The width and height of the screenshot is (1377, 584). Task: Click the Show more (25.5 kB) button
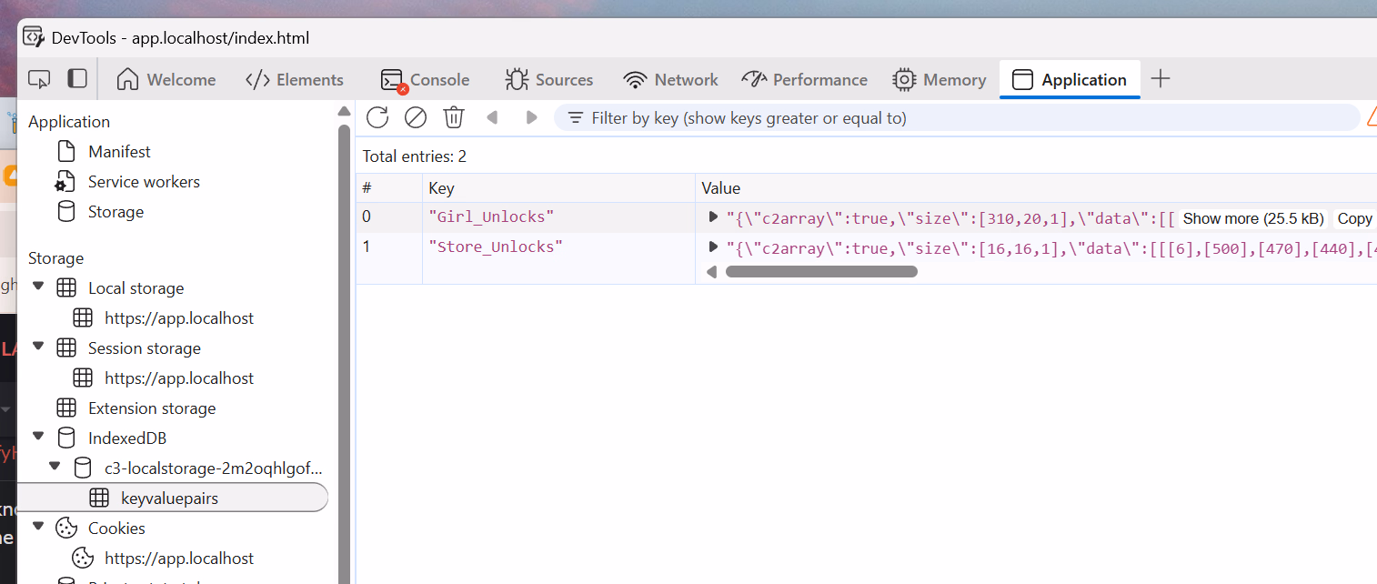tap(1252, 218)
